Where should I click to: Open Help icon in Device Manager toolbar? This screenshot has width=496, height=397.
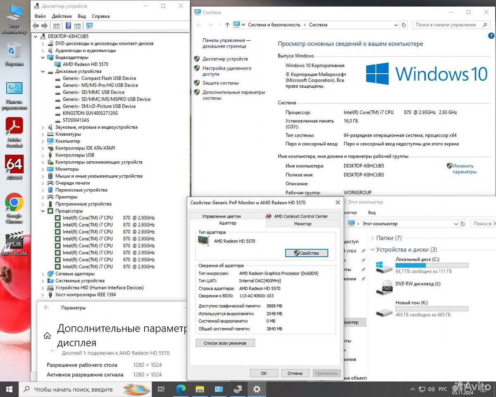68,26
